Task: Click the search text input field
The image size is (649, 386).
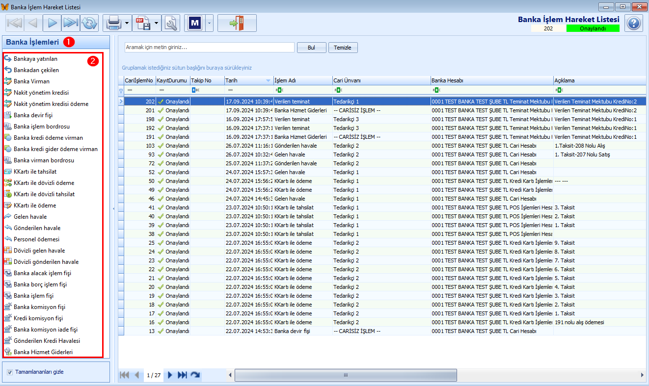Action: pos(209,48)
